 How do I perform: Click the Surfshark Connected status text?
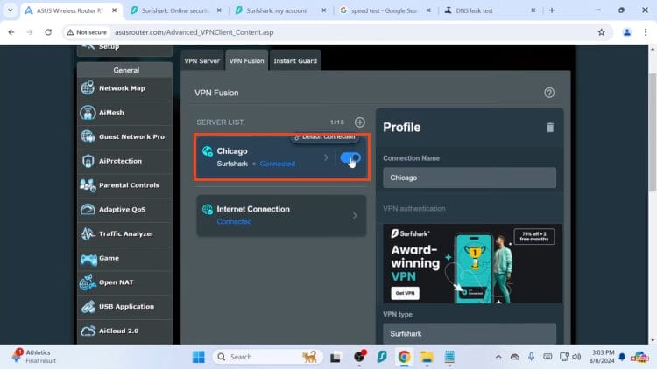pyautogui.click(x=277, y=164)
